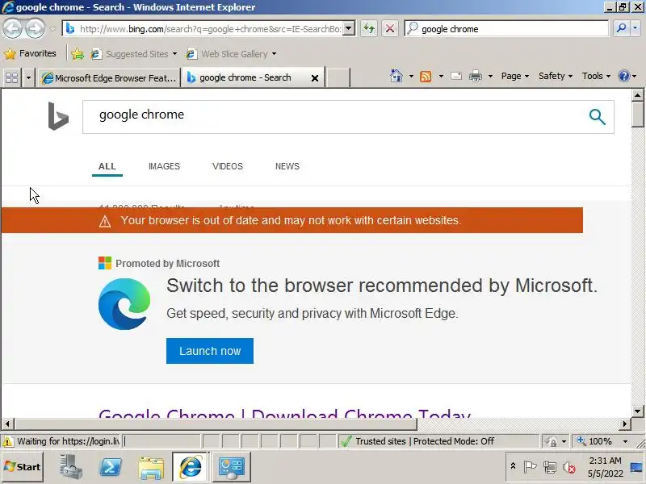Switch to IMAGES results tab
The height and width of the screenshot is (484, 646).
(164, 166)
